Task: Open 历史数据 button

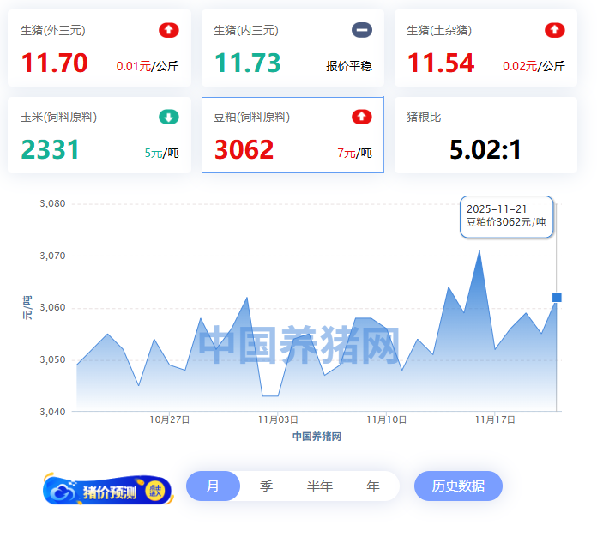Action: click(x=458, y=486)
